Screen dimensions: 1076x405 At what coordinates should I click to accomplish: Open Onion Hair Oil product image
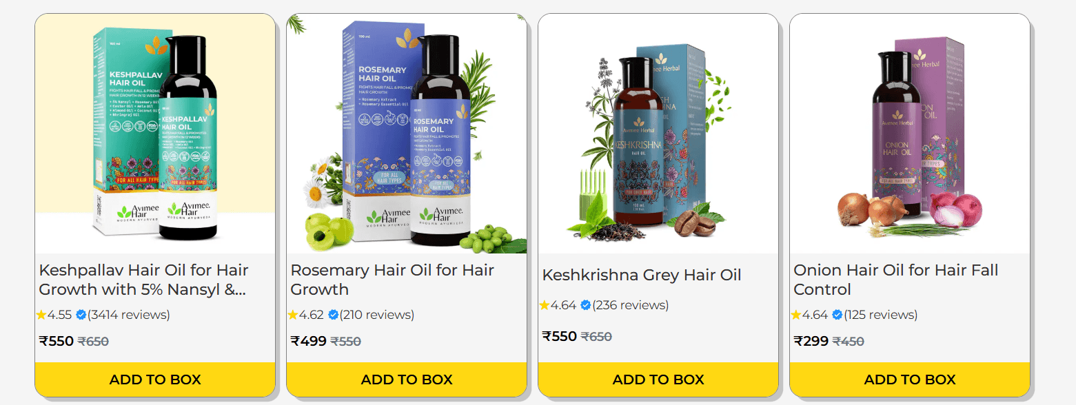[910, 134]
